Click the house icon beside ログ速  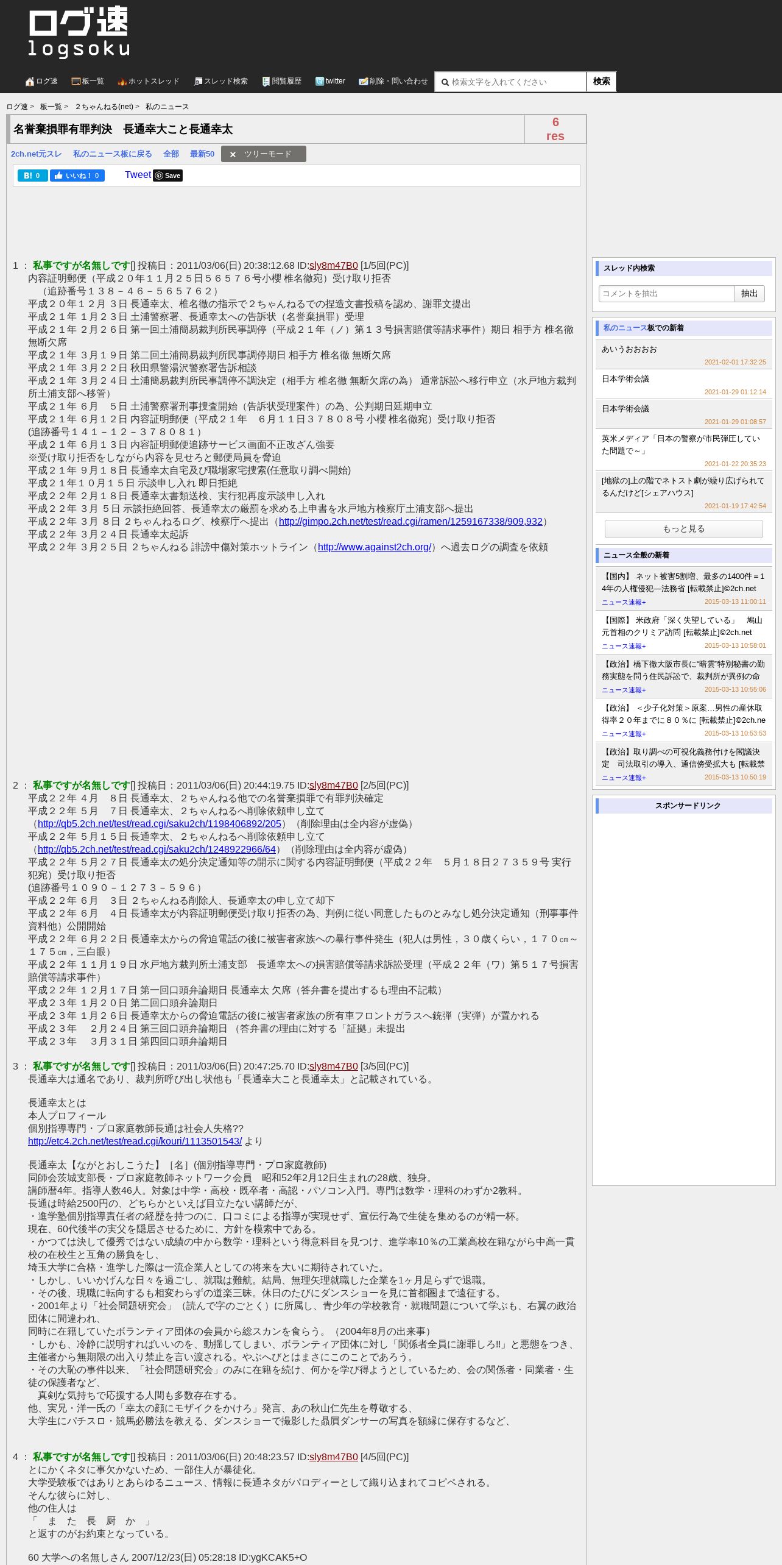(30, 81)
